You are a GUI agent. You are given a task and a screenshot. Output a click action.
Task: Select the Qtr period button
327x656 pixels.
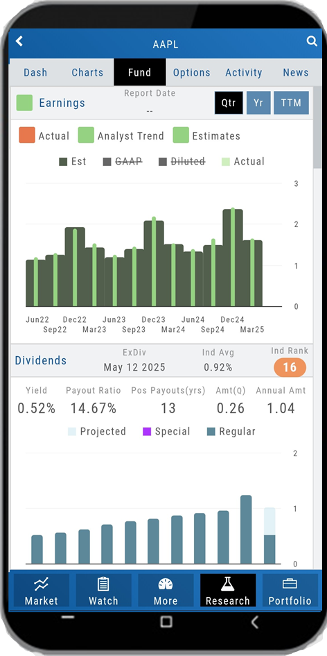click(x=229, y=103)
